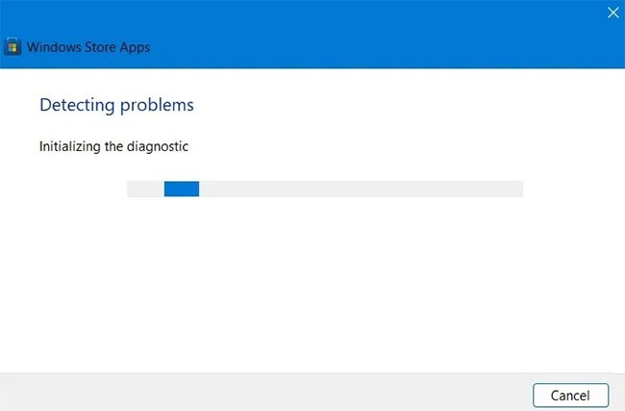Image resolution: width=625 pixels, height=411 pixels.
Task: Click the word diagnostic in status line
Action: point(155,147)
